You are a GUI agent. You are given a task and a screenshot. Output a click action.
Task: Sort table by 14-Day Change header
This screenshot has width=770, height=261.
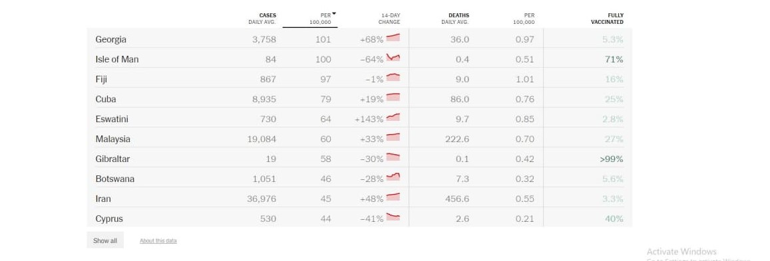coord(389,19)
